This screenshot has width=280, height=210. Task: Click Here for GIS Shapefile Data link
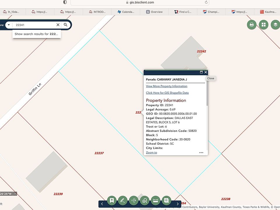pos(167,93)
